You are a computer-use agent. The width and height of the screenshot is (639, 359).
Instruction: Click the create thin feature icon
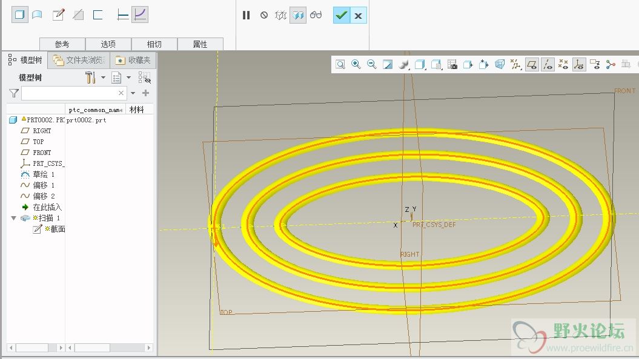click(x=98, y=15)
